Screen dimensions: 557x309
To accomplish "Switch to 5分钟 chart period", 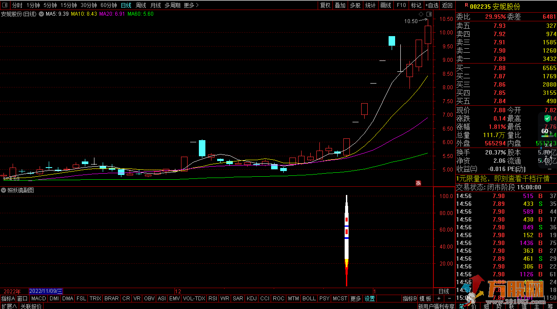I will 50,5.
